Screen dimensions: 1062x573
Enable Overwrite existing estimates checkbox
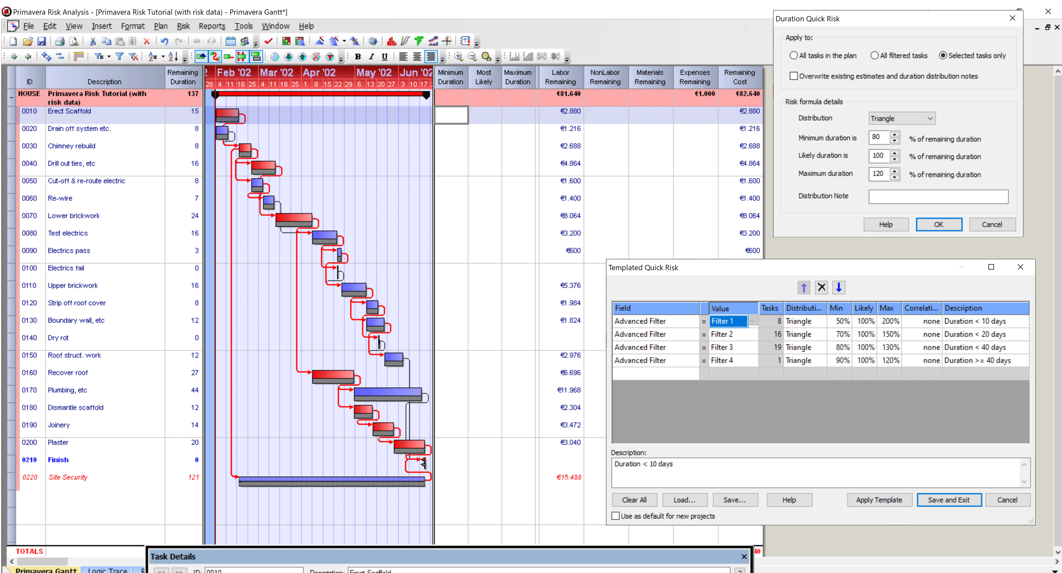793,76
